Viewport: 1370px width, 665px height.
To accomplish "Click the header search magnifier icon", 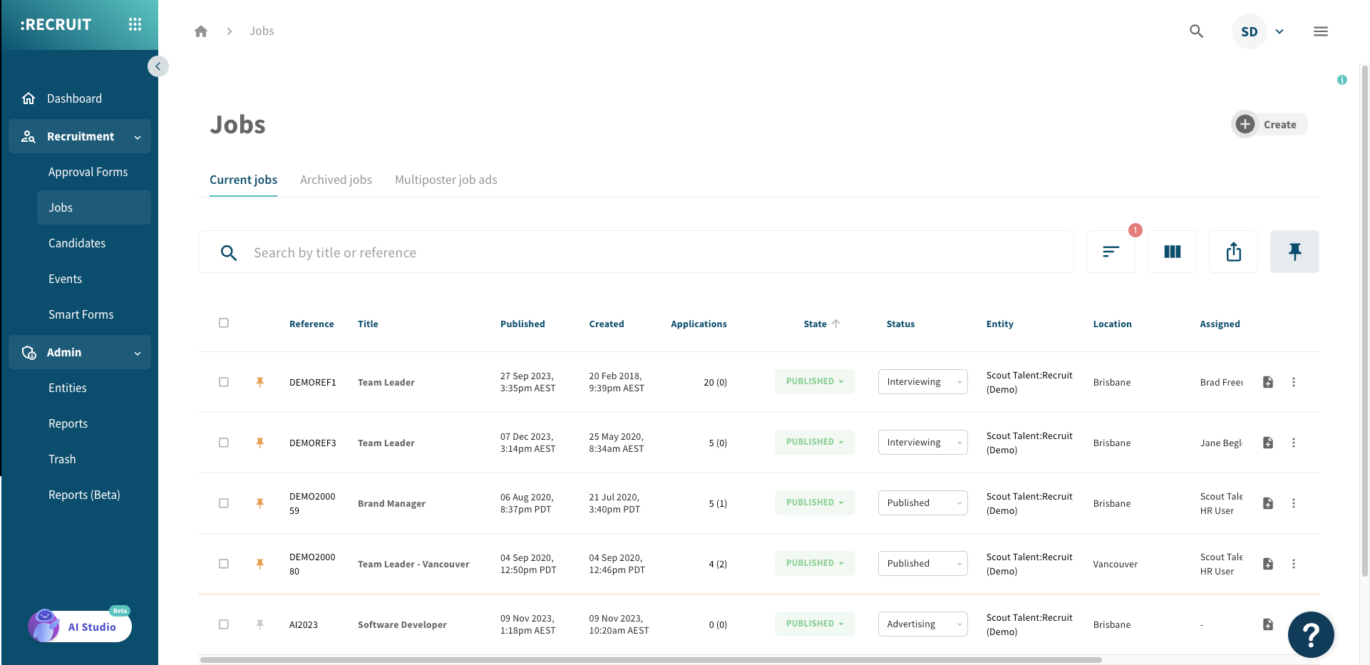I will click(x=1196, y=31).
